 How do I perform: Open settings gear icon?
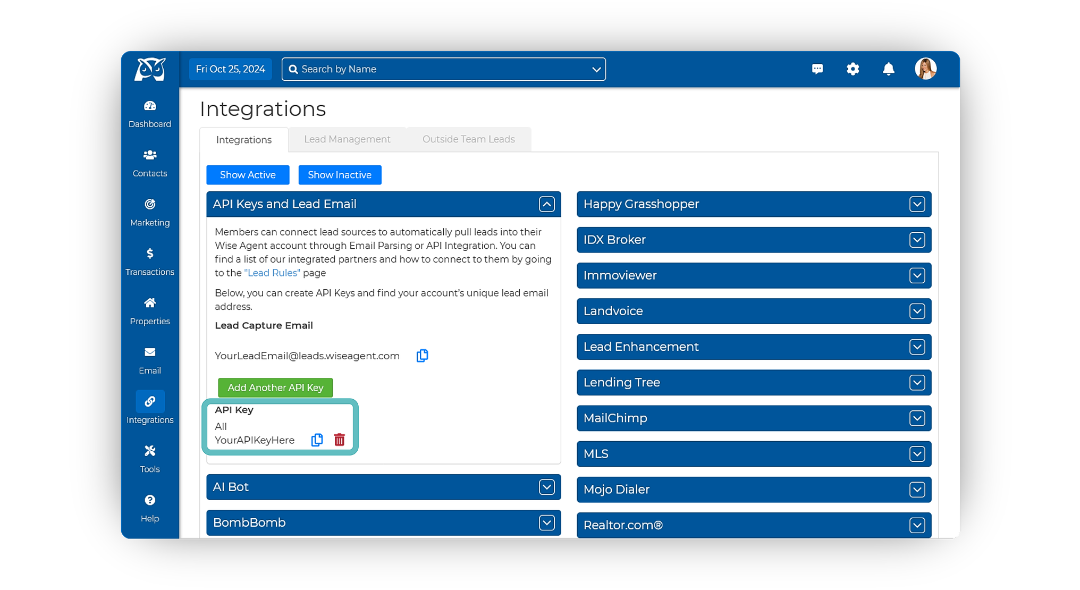coord(853,69)
